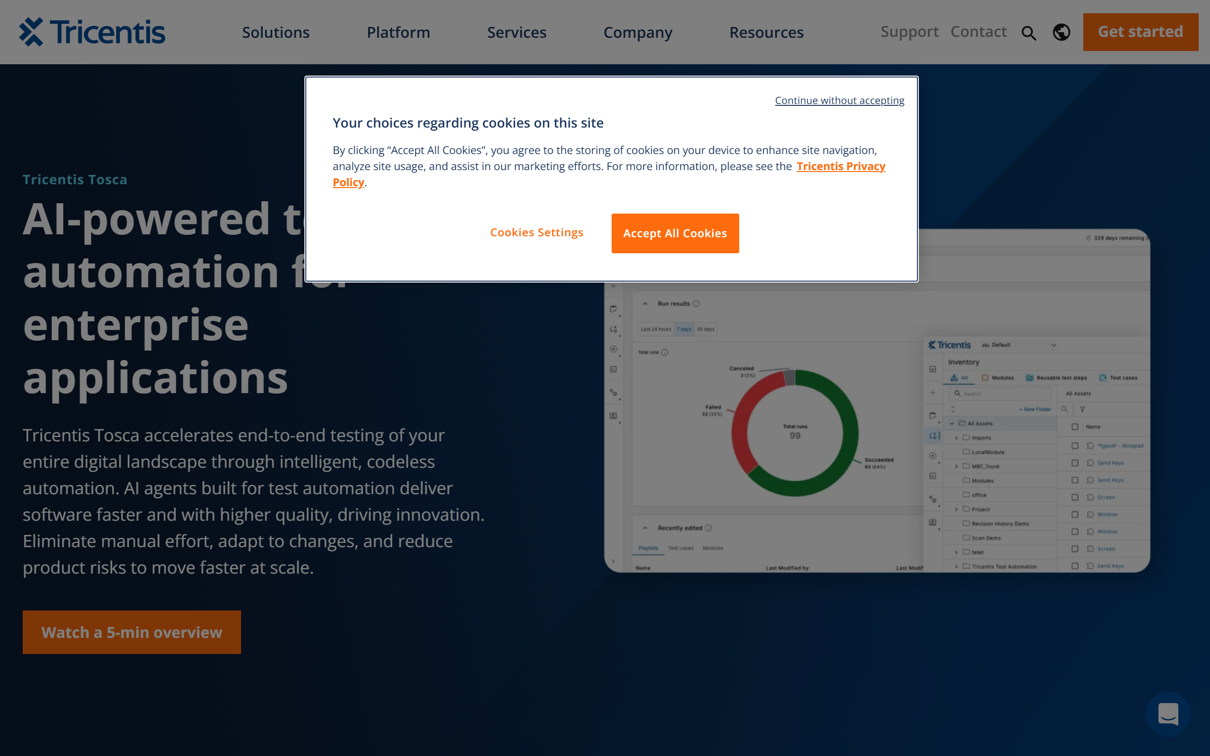Open the Default workspace dropdown chevron
1210x756 pixels.
[1054, 345]
